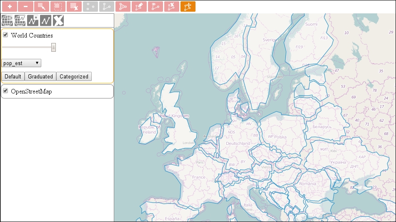Click the delete layer X icon

pos(58,20)
